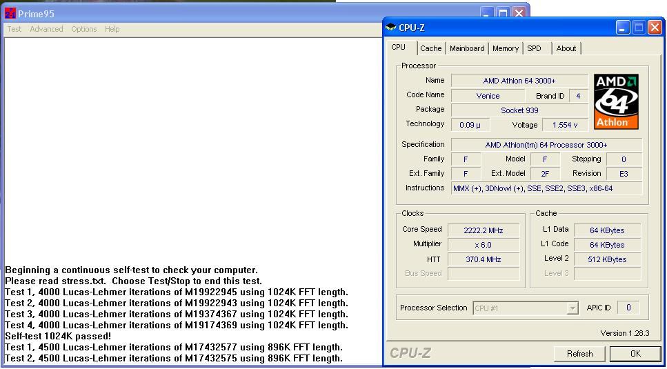Click the 'Please read stress.txt' line
The image size is (667, 369).
click(x=133, y=281)
